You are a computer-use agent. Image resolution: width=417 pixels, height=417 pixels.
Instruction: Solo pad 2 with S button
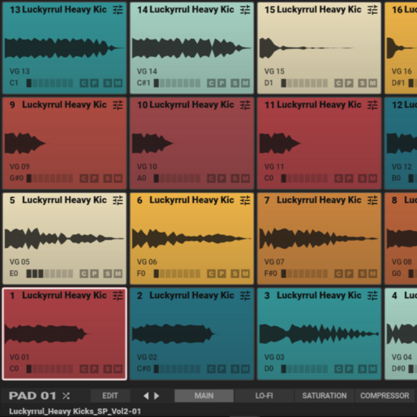(x=235, y=369)
